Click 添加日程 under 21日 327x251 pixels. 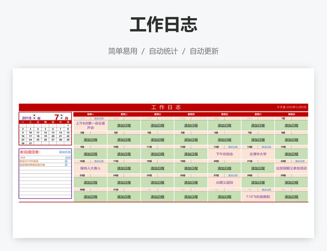coord(258,168)
